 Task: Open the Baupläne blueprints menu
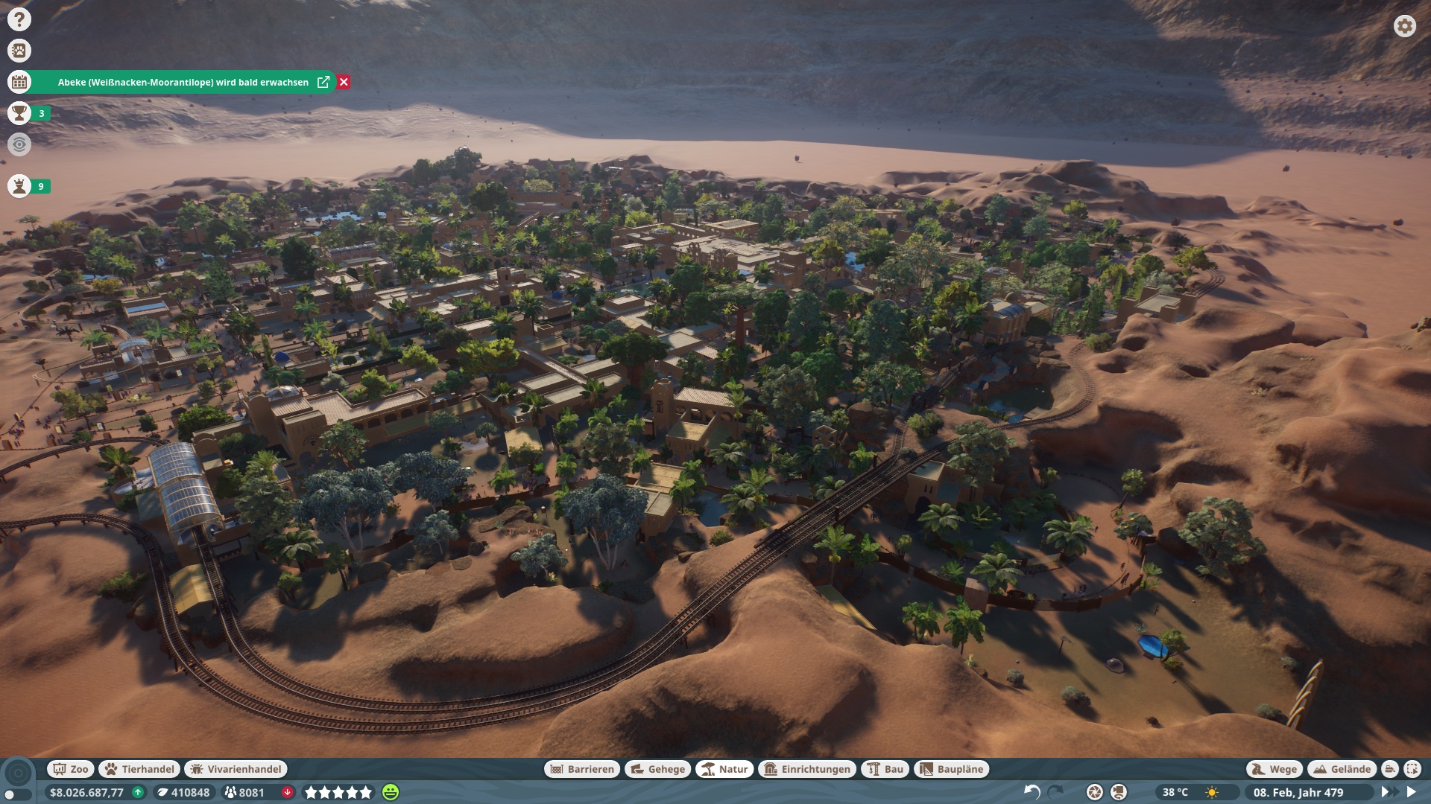[x=952, y=769]
